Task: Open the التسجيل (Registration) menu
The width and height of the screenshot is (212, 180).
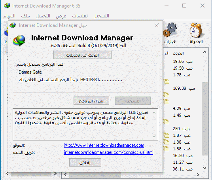Action: point(101,16)
